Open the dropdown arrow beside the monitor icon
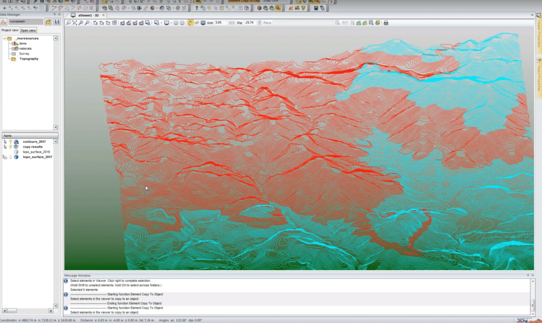Viewport: 542px width, 323px height. (x=172, y=23)
